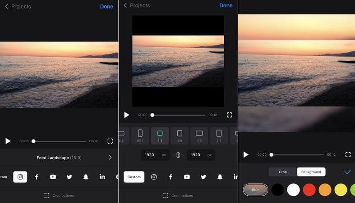
Task: Select Twitter icon in left panel
Action: click(69, 177)
